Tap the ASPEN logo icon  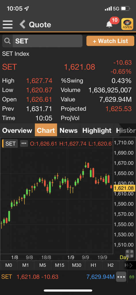click(127, 24)
